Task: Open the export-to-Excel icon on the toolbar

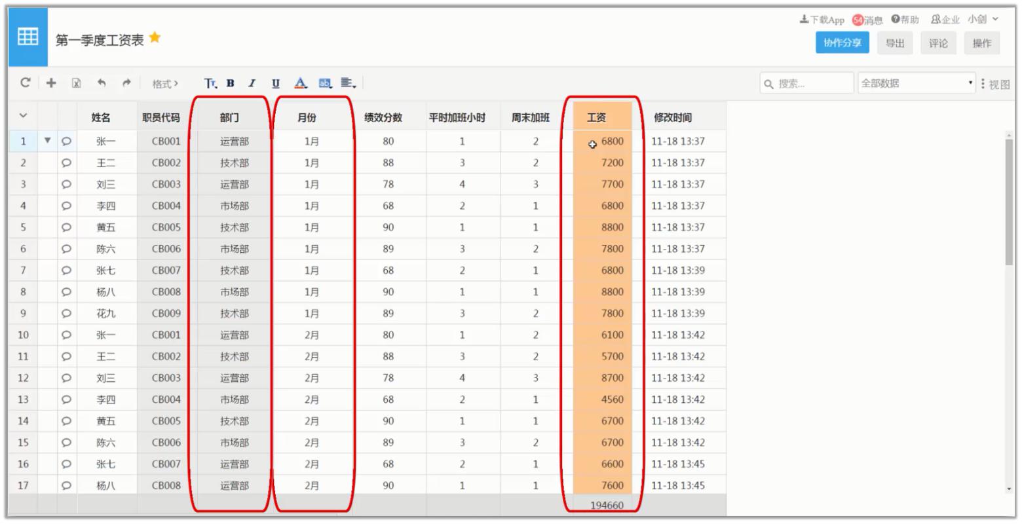Action: click(x=77, y=83)
